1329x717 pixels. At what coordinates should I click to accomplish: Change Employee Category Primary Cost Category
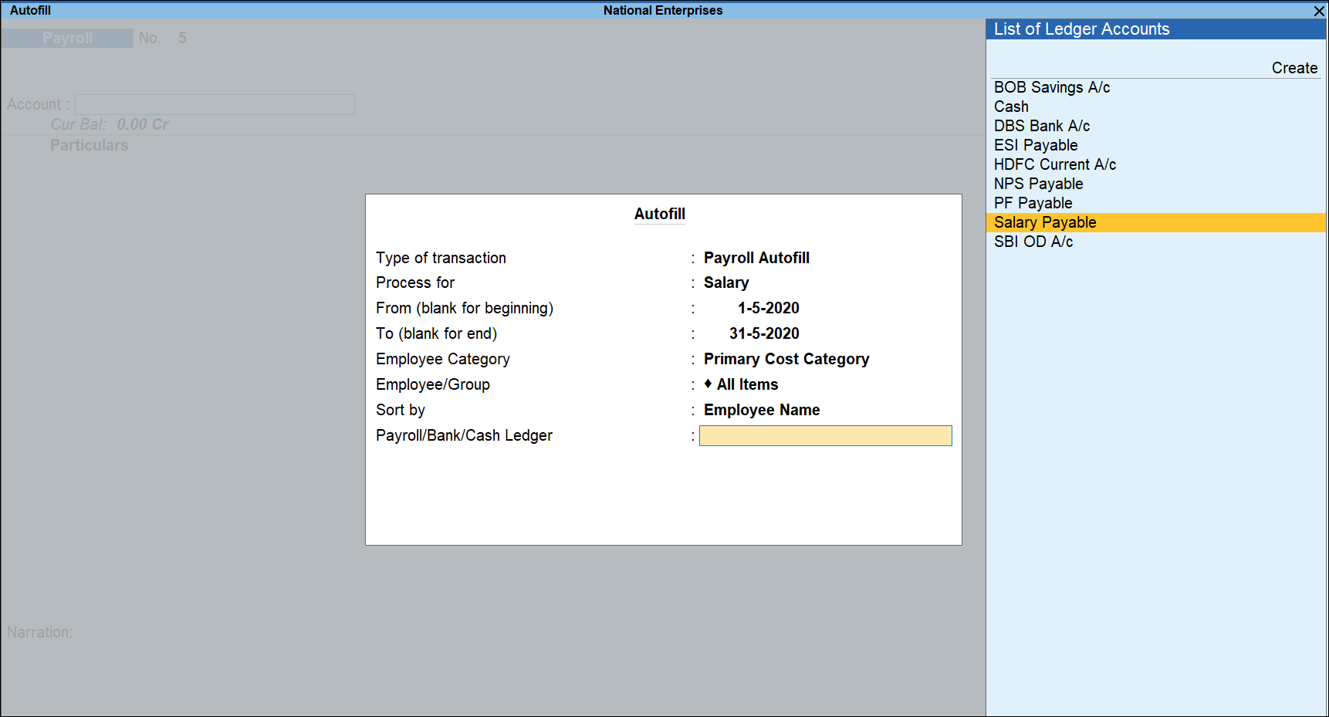pyautogui.click(x=786, y=359)
